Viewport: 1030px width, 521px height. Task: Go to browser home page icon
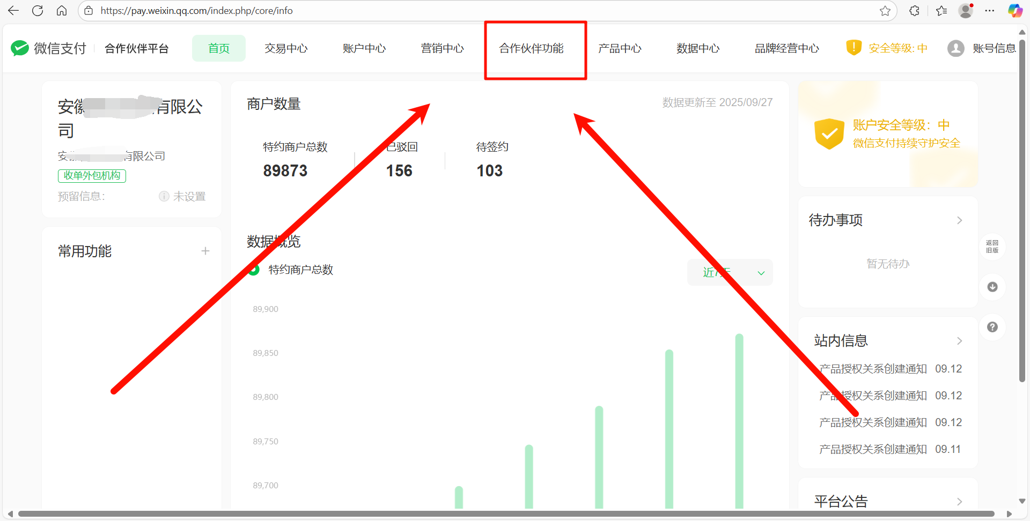[x=62, y=11]
